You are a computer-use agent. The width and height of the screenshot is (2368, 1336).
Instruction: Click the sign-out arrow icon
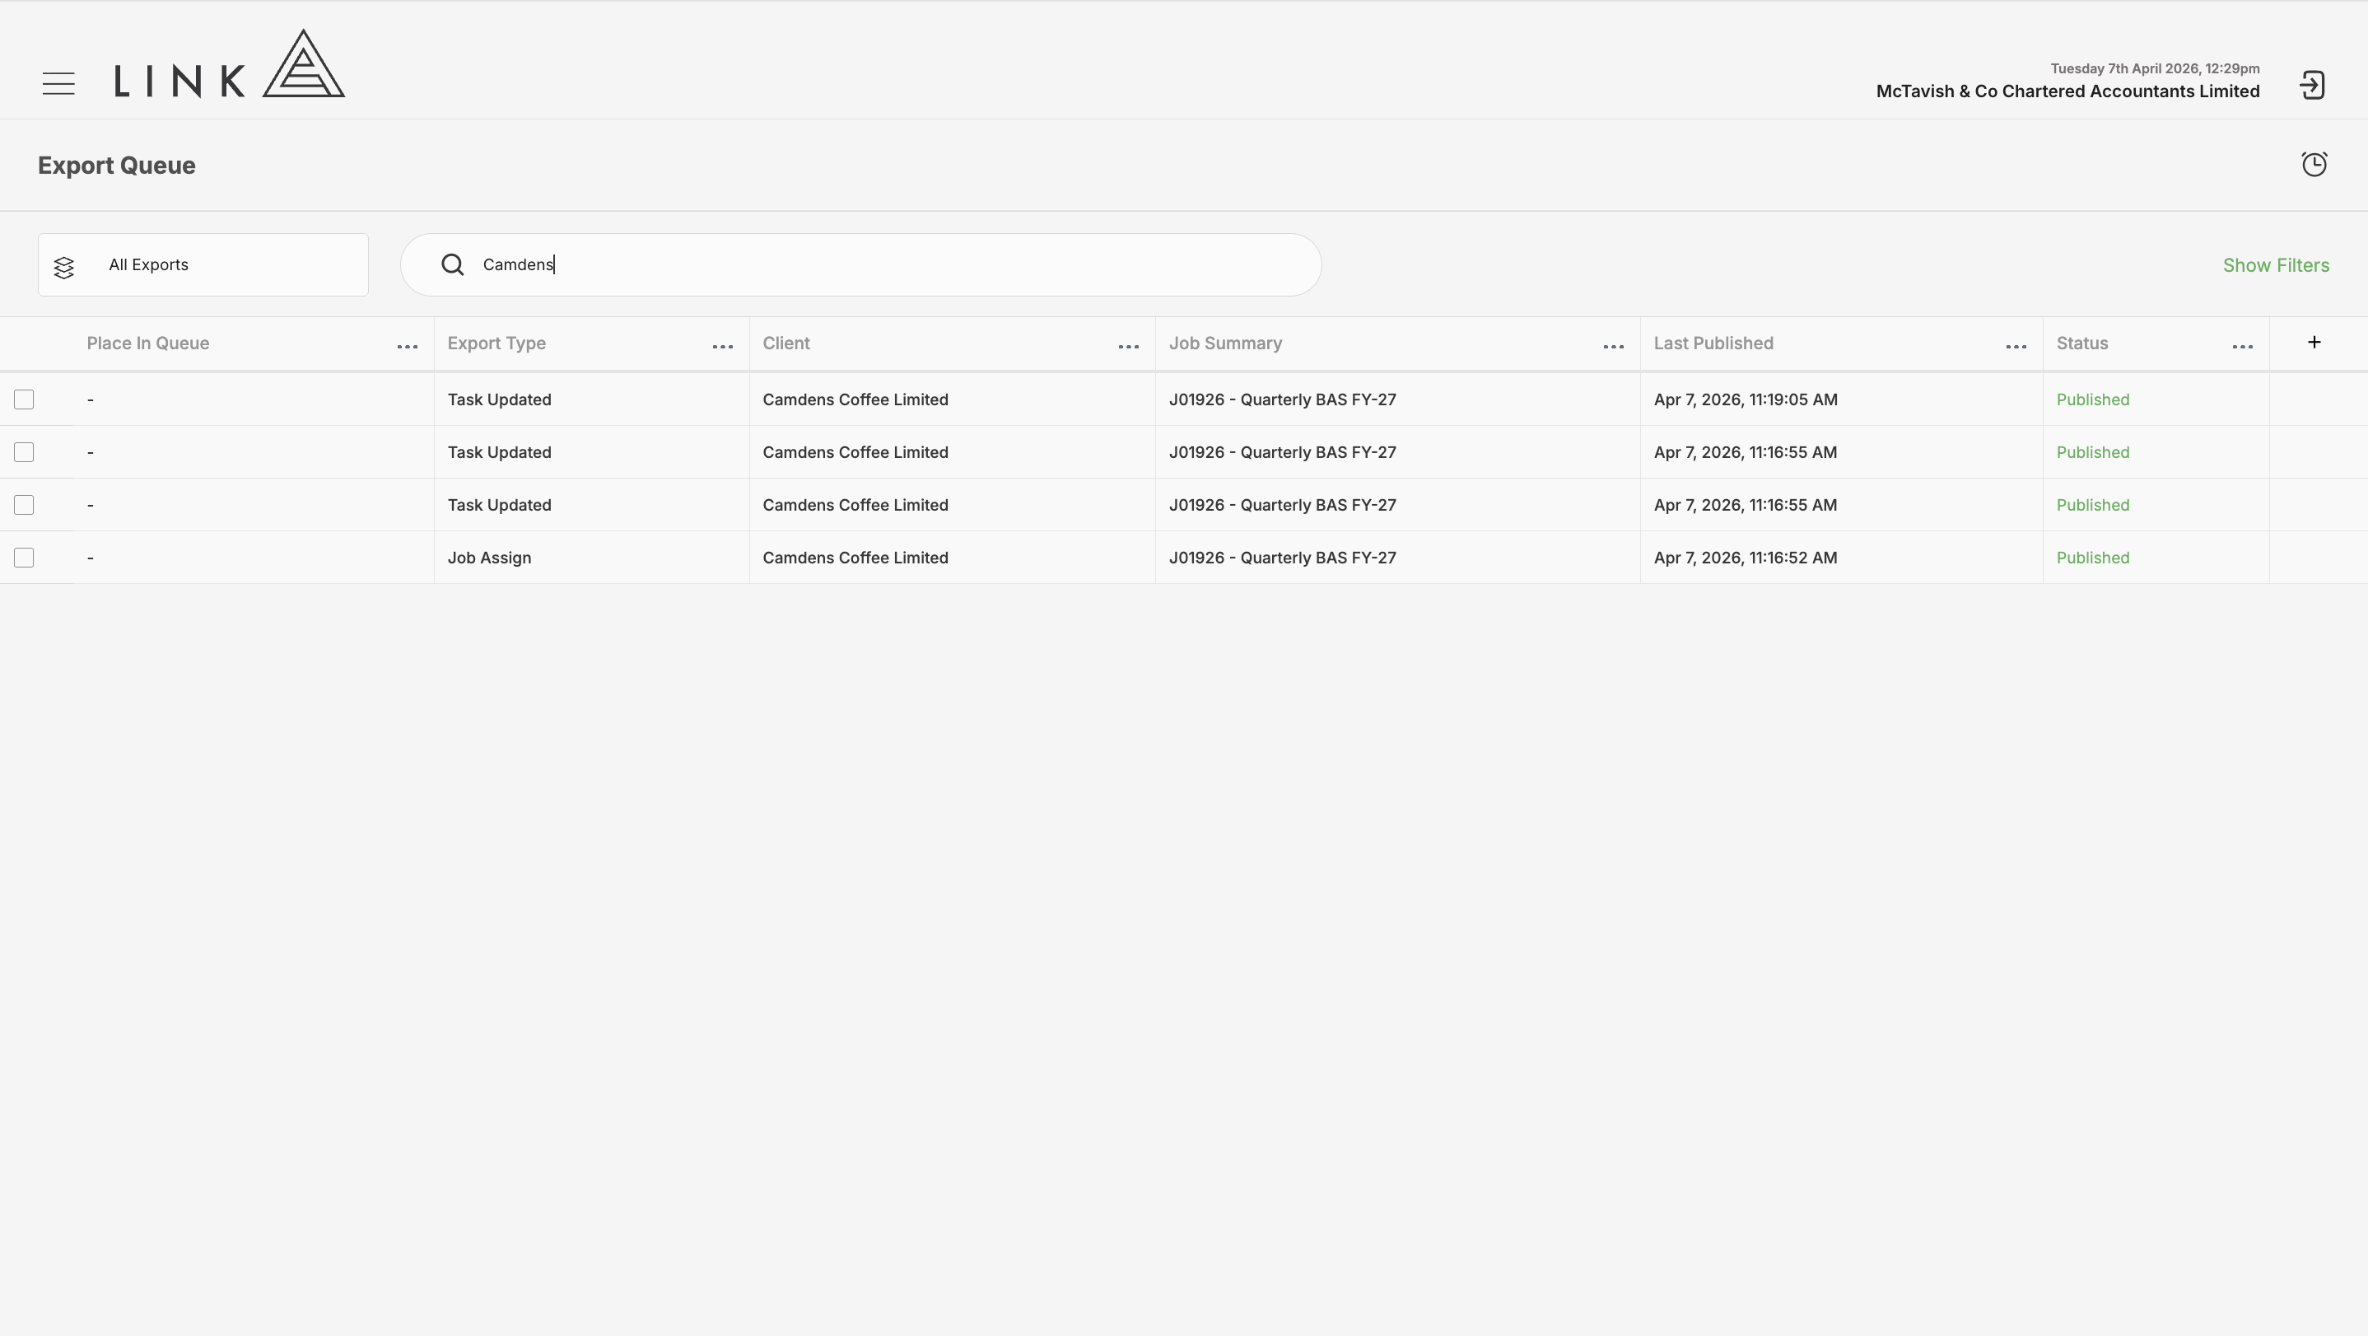click(2312, 86)
